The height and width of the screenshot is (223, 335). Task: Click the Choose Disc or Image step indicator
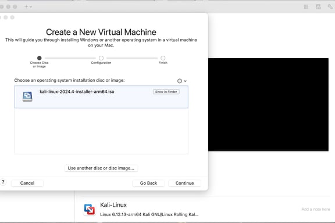coord(40,58)
